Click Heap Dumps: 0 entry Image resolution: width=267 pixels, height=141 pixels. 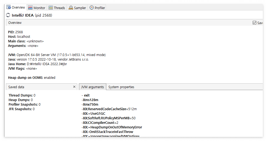pyautogui.click(x=21, y=100)
